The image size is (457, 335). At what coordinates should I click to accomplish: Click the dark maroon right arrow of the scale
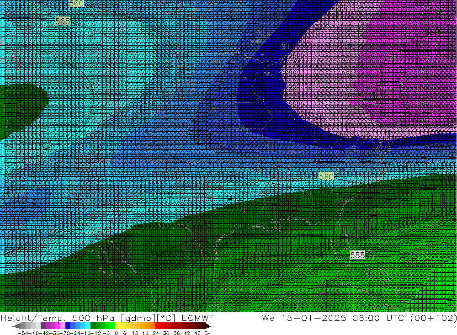208,326
